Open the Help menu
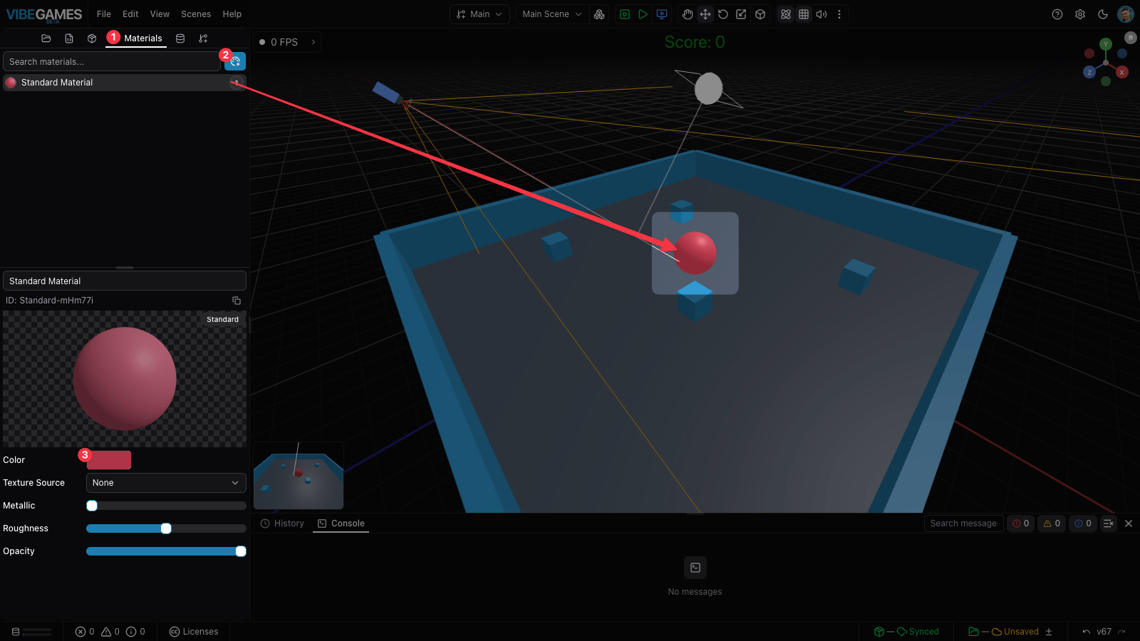The height and width of the screenshot is (641, 1140). (x=232, y=14)
